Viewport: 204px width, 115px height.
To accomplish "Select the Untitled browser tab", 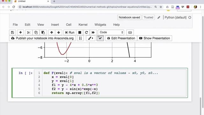I will coord(31,1).
